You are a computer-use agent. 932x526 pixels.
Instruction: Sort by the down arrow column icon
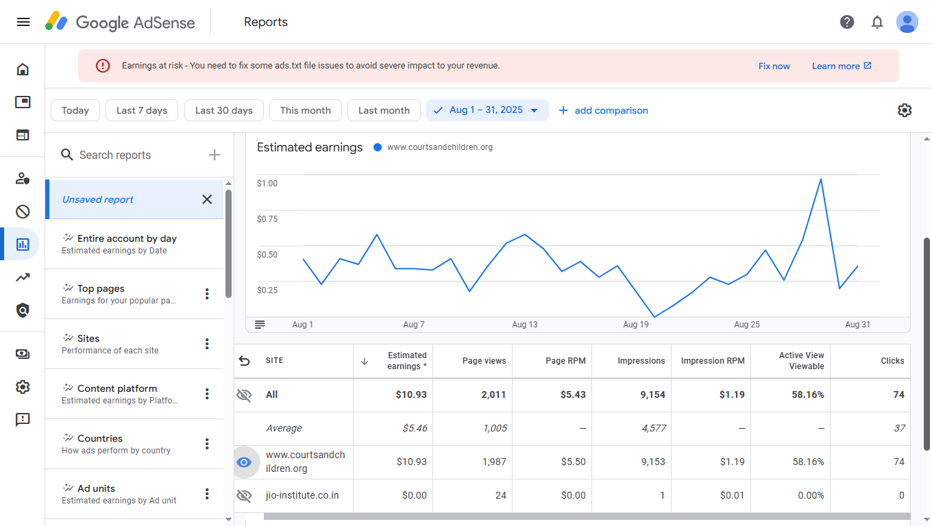click(x=365, y=361)
